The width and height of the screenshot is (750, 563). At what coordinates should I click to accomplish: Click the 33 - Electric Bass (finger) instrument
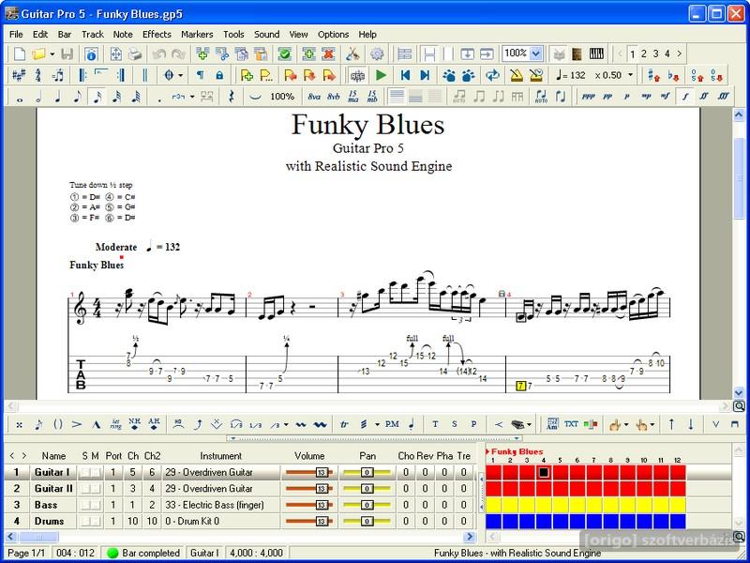pos(215,505)
